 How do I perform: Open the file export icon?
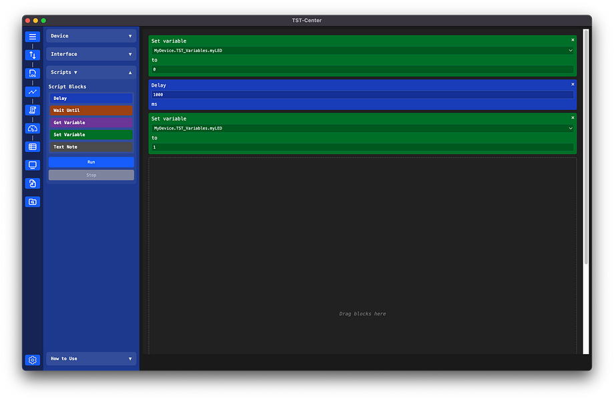click(33, 183)
